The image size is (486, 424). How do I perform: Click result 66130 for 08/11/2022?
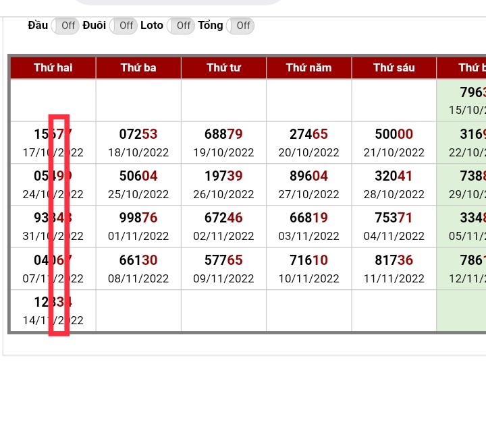[x=138, y=260]
